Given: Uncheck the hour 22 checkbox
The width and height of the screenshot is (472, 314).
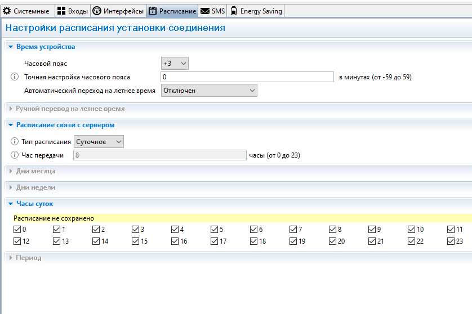Looking at the screenshot, I should click(x=411, y=241).
